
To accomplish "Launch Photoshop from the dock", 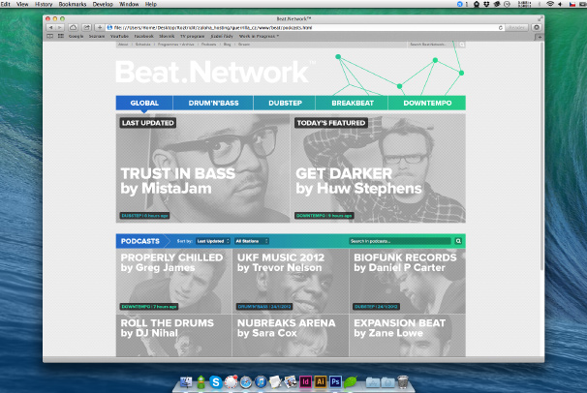I will [x=335, y=382].
